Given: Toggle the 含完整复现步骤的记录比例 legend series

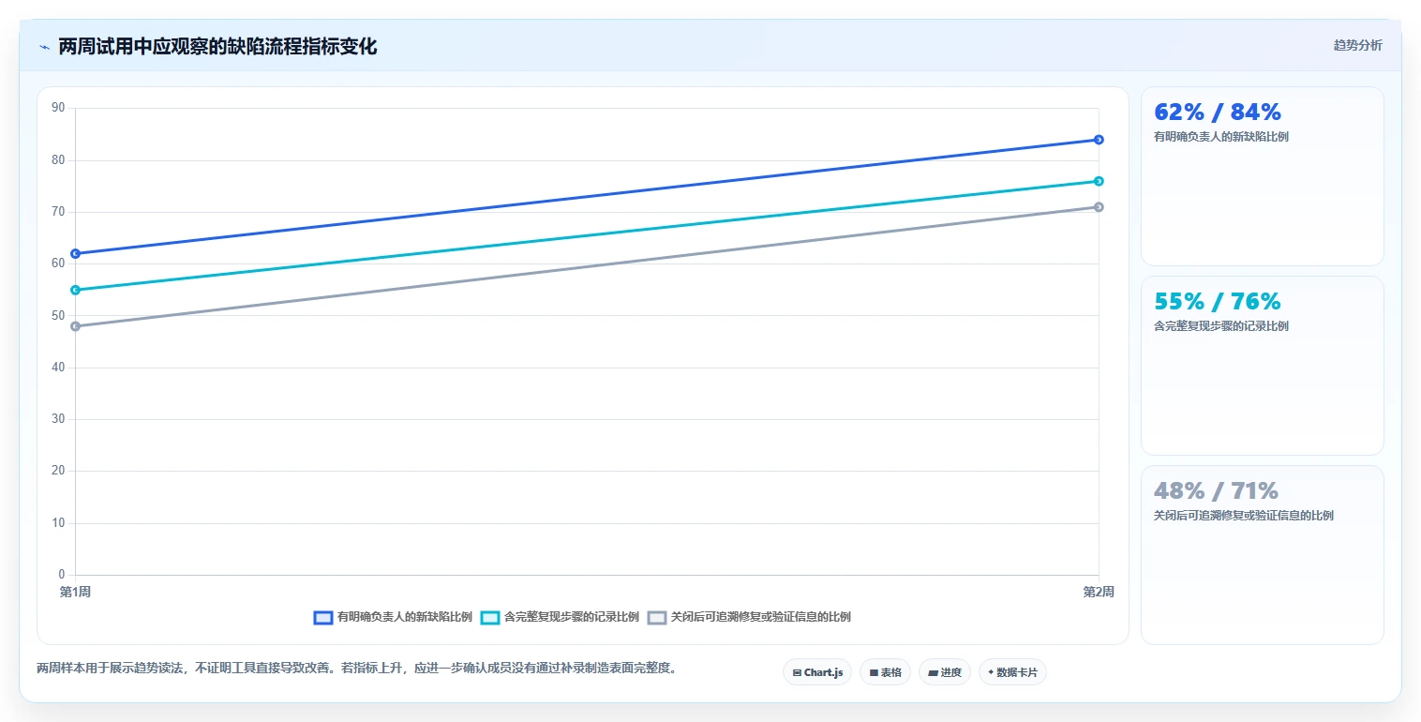Looking at the screenshot, I should (x=560, y=617).
